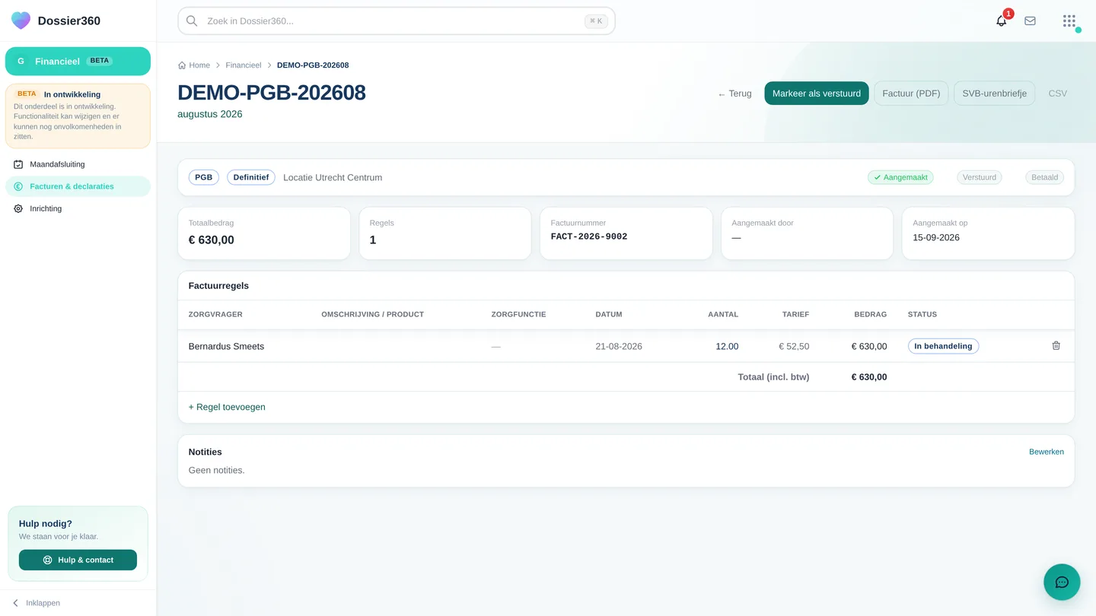Click the Betaald status step
Viewport: 1096px width, 616px height.
[1044, 177]
